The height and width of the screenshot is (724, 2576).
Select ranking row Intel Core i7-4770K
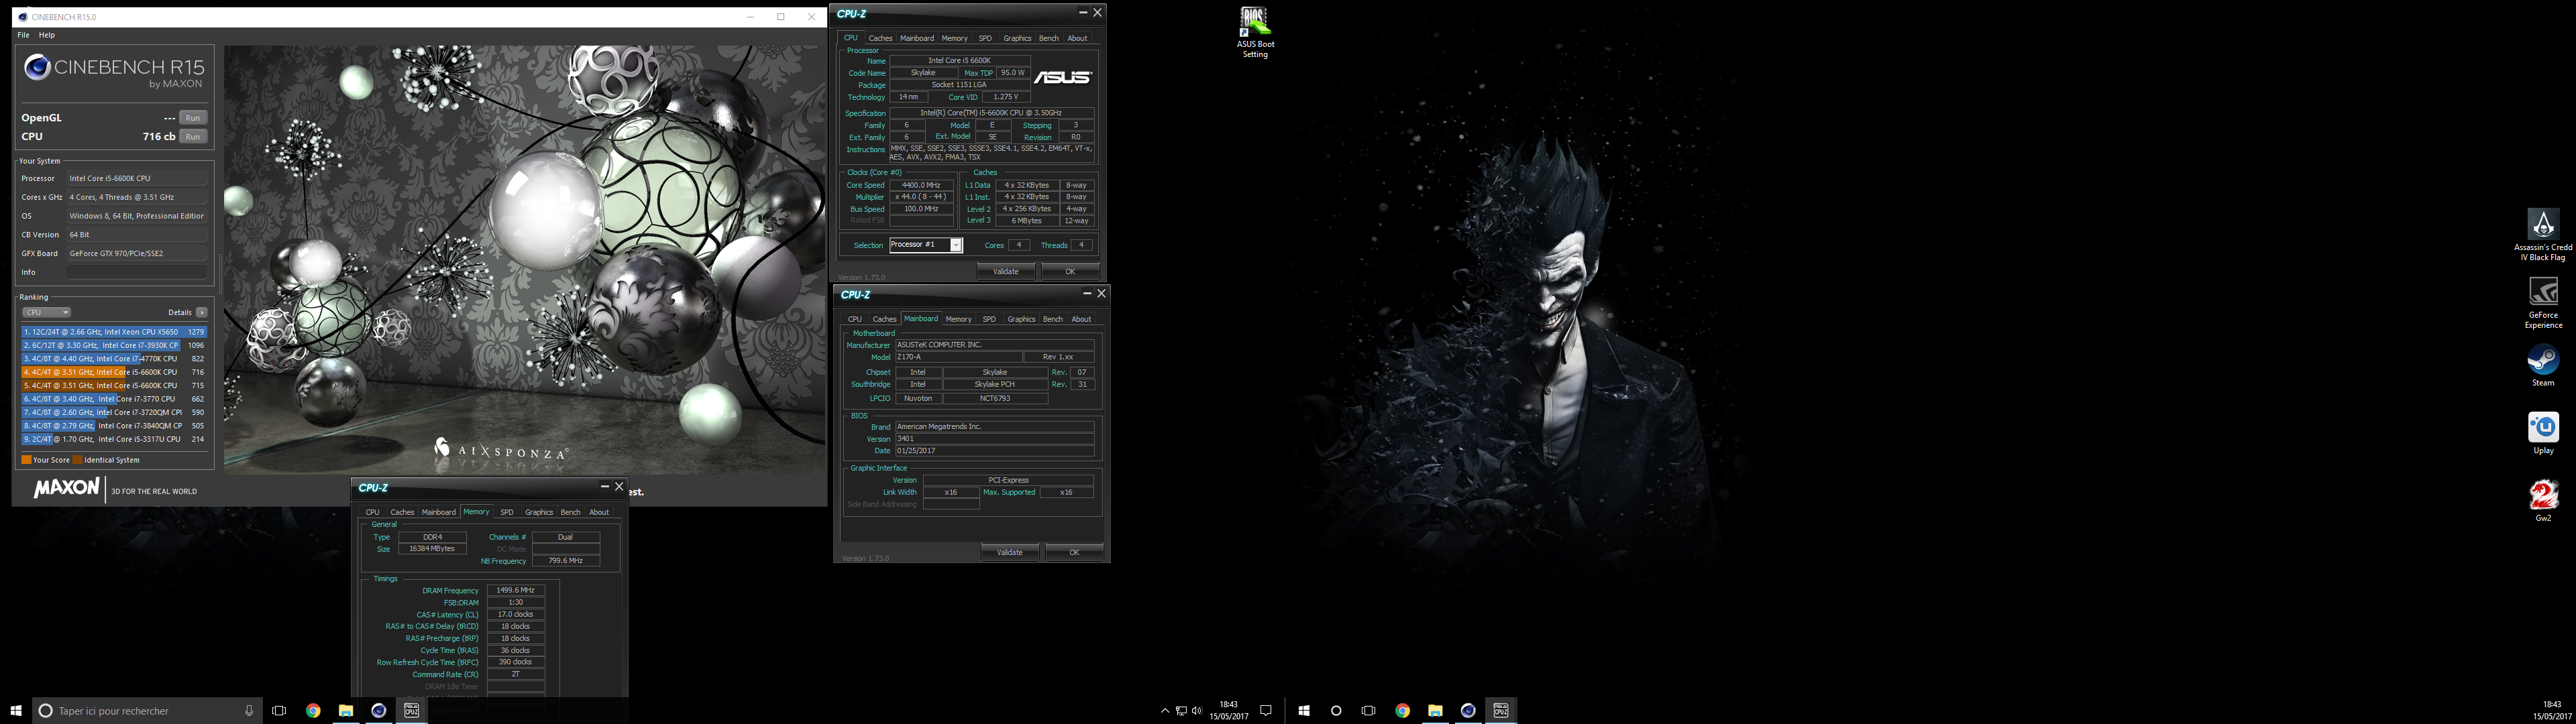pyautogui.click(x=114, y=358)
